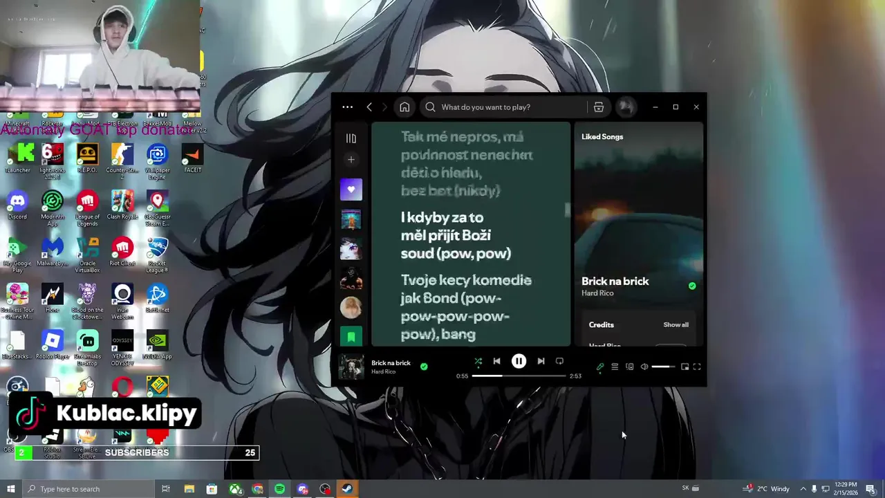Click the Browse icon in search bar
The height and width of the screenshot is (498, 885).
[599, 107]
